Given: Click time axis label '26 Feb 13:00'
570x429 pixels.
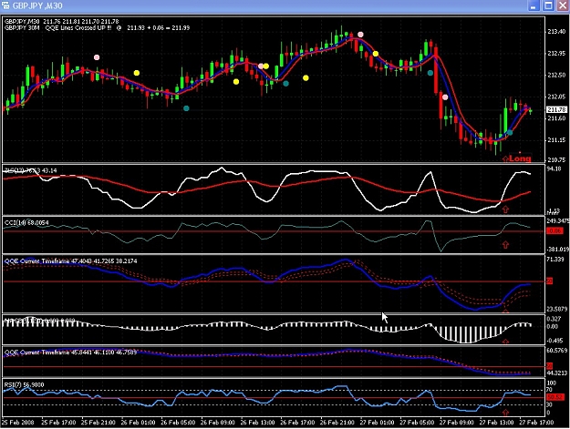Looking at the screenshot, I should click(258, 423).
